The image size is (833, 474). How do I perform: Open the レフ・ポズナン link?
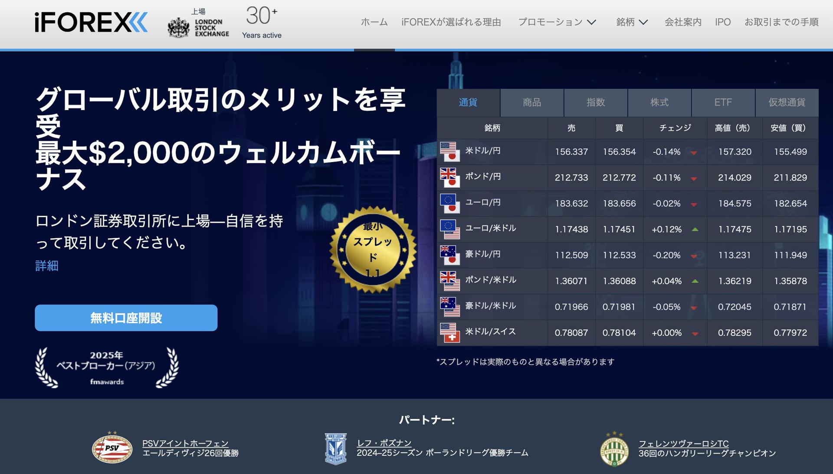384,443
